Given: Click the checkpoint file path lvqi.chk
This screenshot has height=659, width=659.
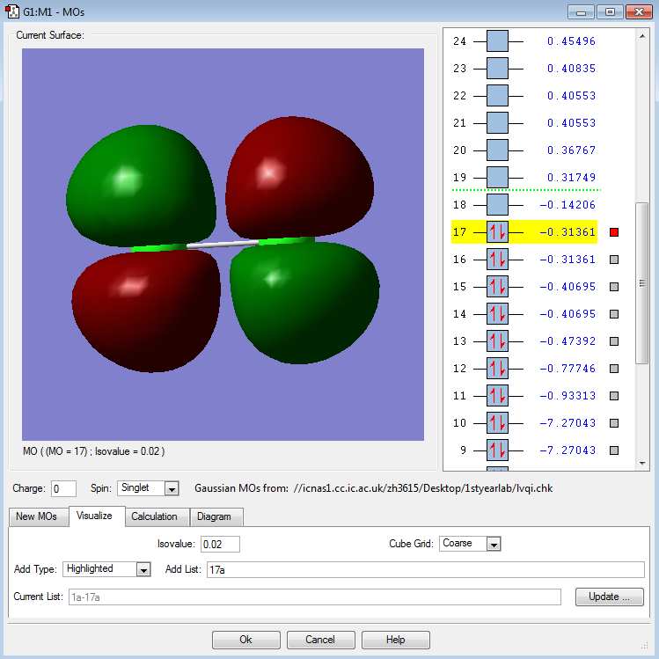Looking at the screenshot, I should pyautogui.click(x=423, y=488).
